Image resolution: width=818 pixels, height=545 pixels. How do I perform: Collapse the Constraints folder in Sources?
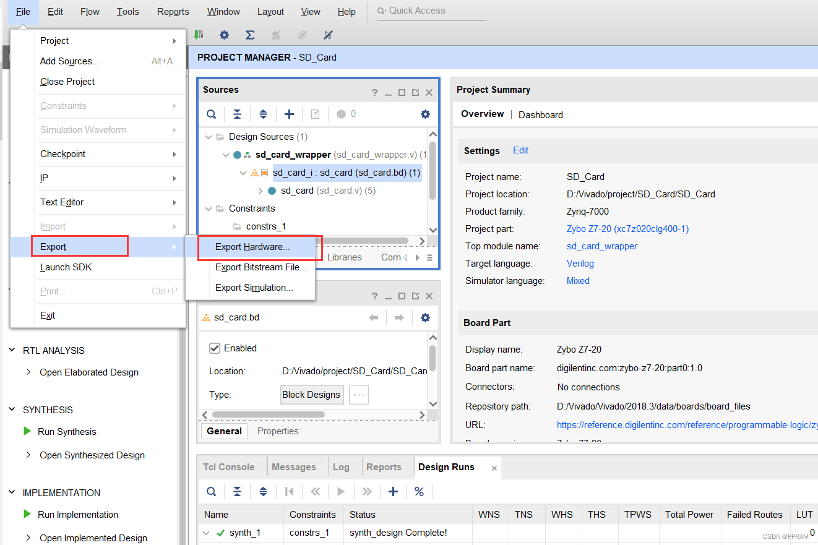tap(207, 208)
